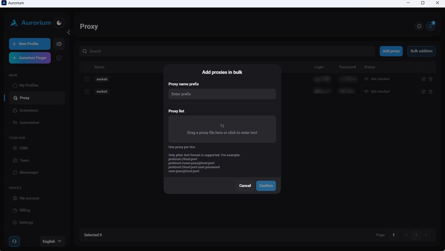Screen dimensions: 445x251
Task: Open the history icon beside New Profile
Action: click(x=59, y=44)
